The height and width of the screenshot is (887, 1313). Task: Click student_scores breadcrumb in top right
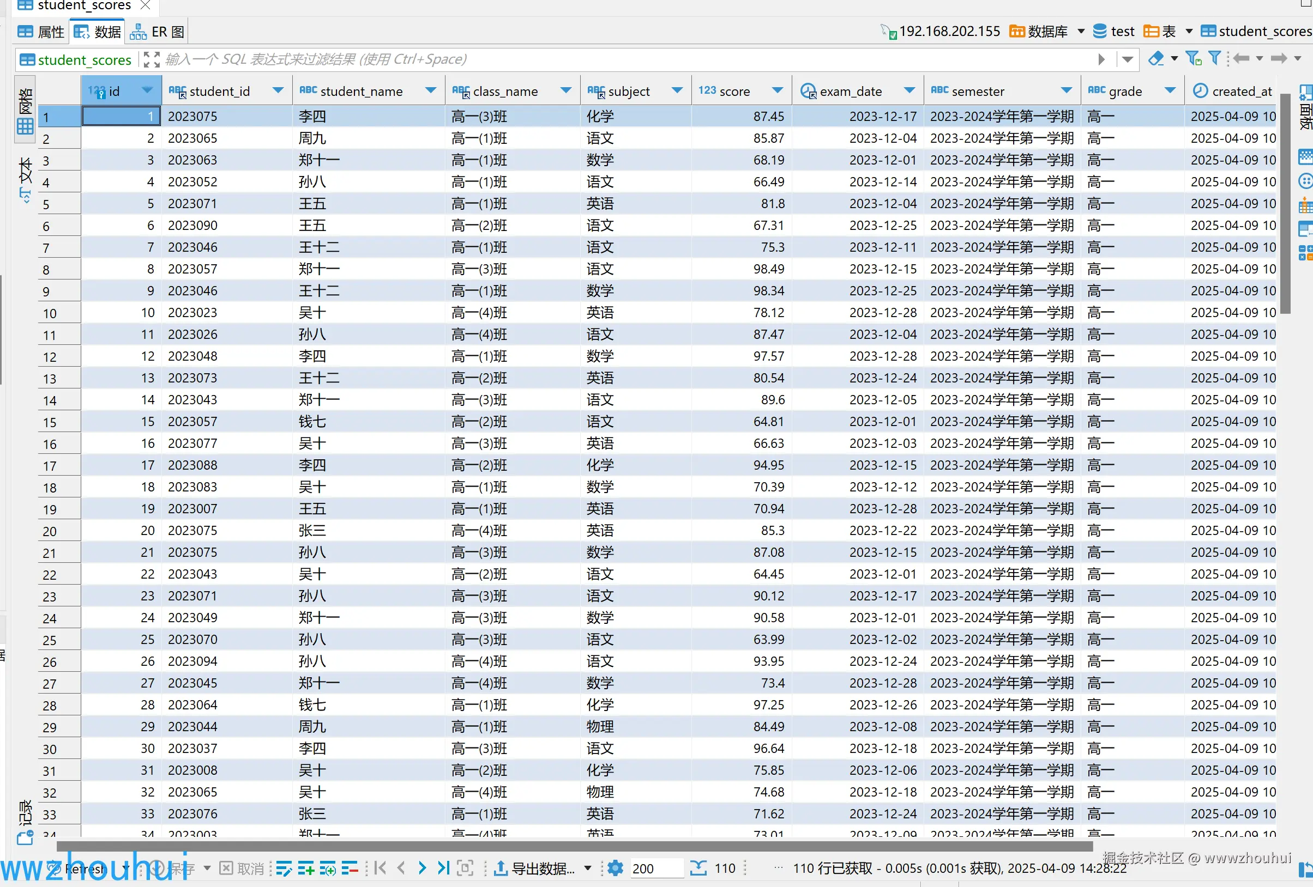pyautogui.click(x=1255, y=32)
